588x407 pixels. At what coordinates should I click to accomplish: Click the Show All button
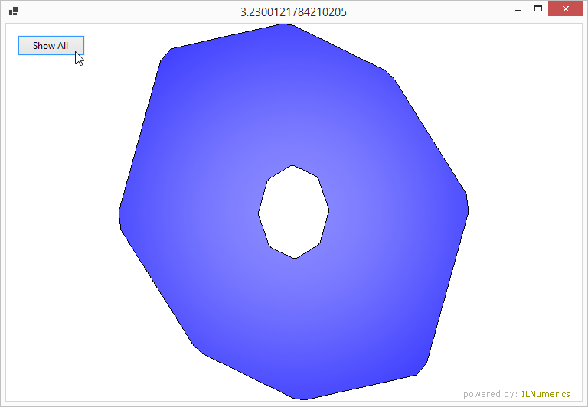pyautogui.click(x=51, y=46)
